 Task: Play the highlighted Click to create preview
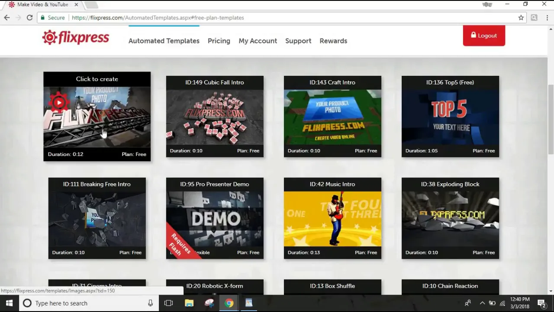point(59,103)
